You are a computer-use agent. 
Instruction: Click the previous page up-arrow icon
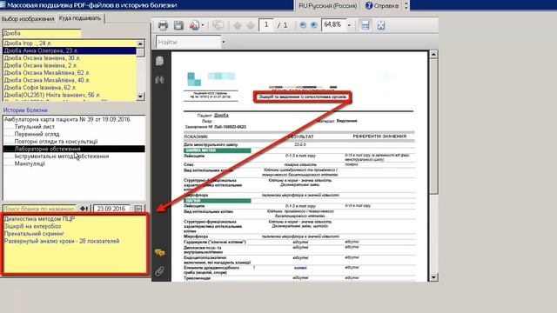click(x=238, y=25)
